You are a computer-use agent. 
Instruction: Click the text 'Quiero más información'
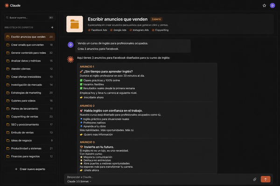pos(98,134)
